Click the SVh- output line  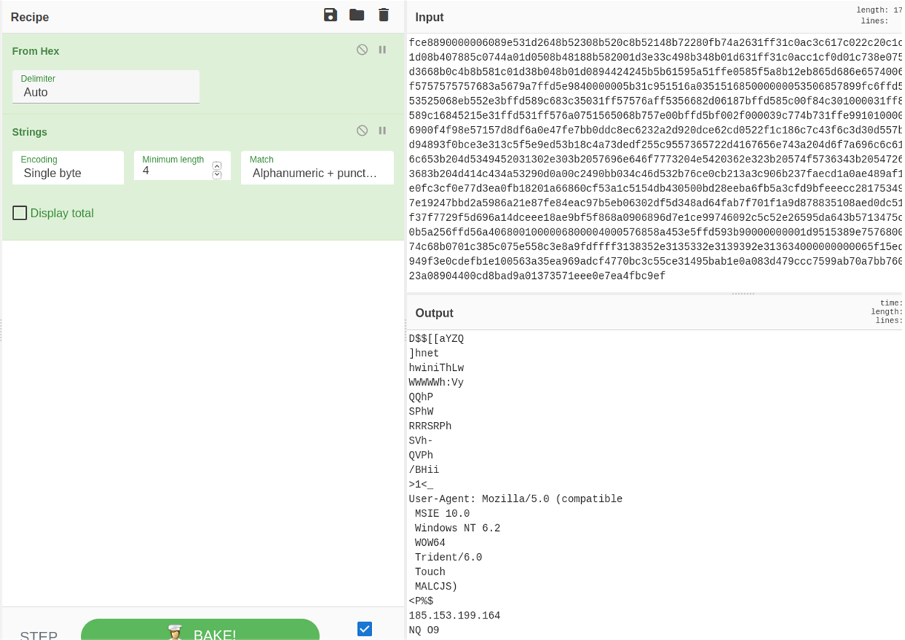coord(421,441)
